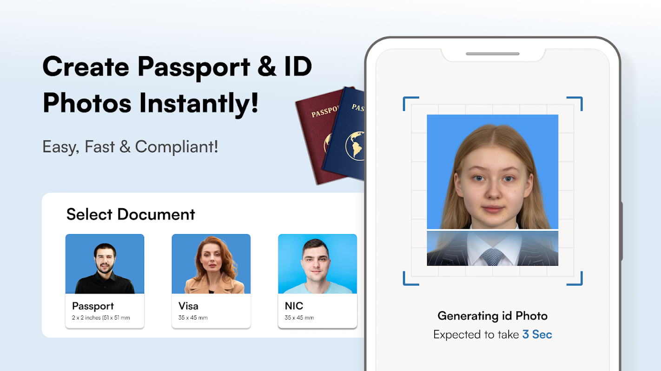This screenshot has height=371, width=661.
Task: Click the top-right blue crop corner bracket
Action: coord(575,104)
